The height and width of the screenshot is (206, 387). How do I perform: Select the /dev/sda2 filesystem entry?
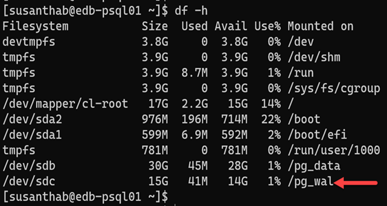click(x=32, y=119)
